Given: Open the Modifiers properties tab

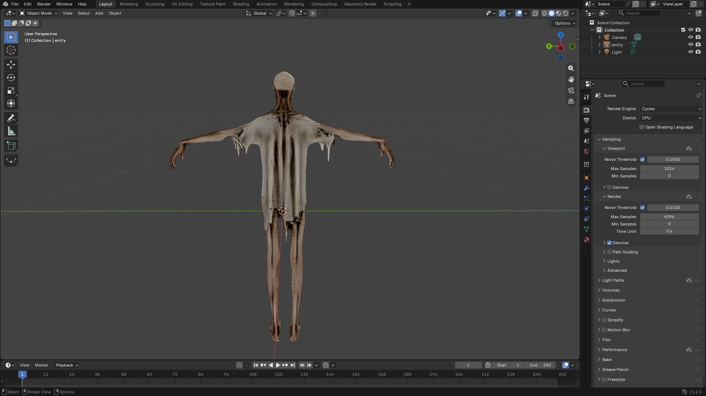Looking at the screenshot, I should 586,188.
